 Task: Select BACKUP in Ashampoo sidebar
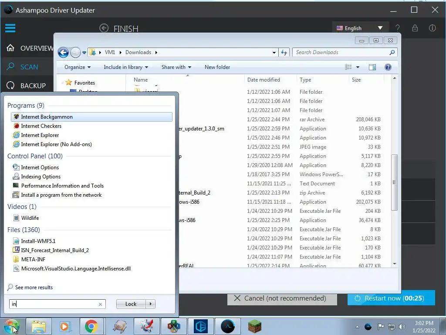tap(26, 85)
